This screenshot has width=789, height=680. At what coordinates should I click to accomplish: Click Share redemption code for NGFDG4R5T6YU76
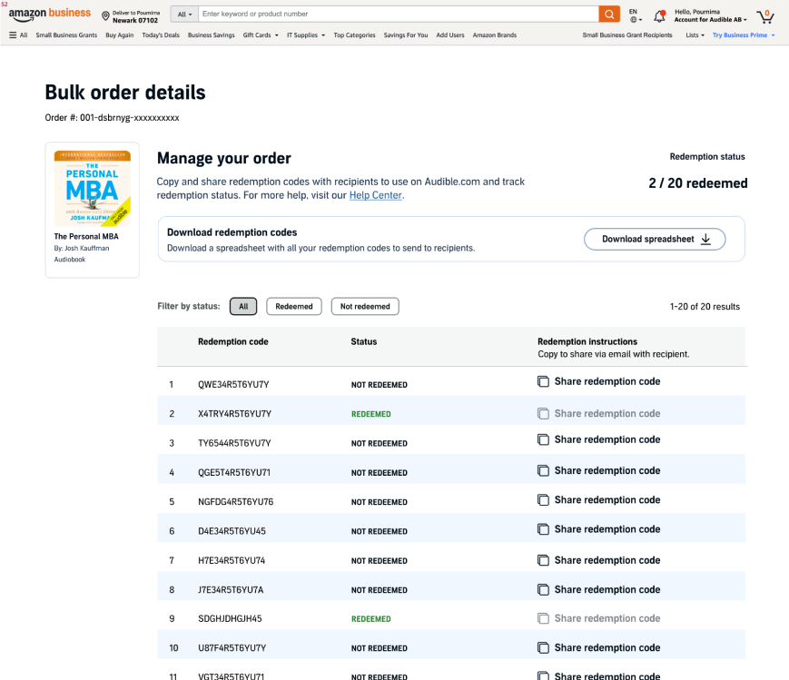tap(607, 500)
